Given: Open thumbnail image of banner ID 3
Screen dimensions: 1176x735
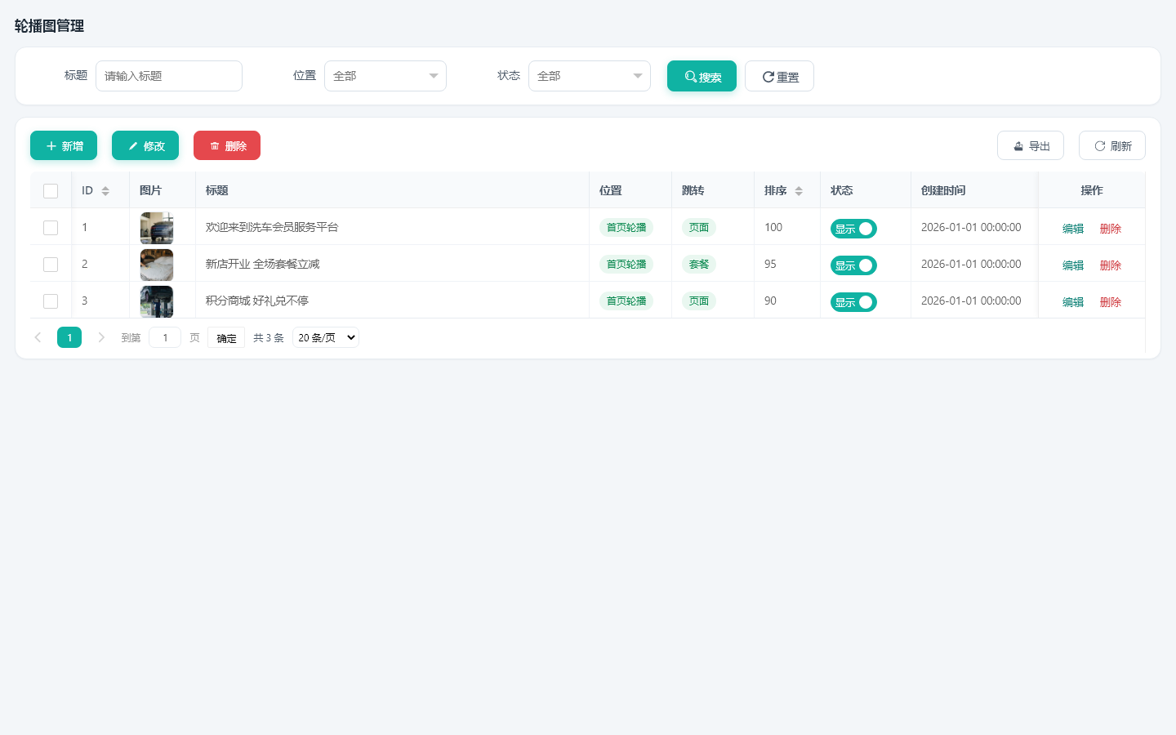Looking at the screenshot, I should (x=157, y=301).
